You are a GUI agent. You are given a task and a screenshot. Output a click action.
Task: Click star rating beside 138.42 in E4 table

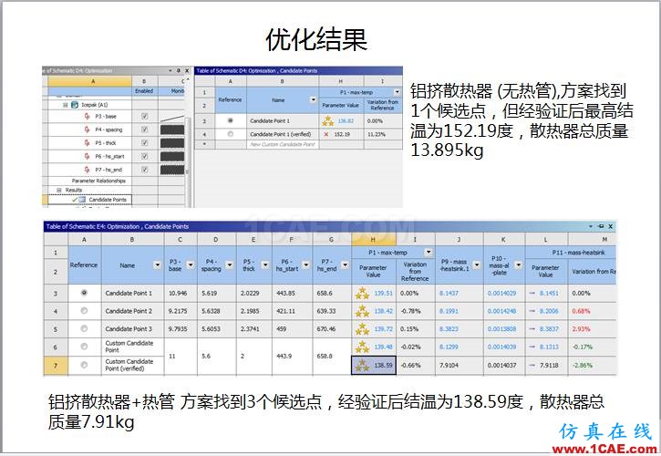tap(362, 311)
